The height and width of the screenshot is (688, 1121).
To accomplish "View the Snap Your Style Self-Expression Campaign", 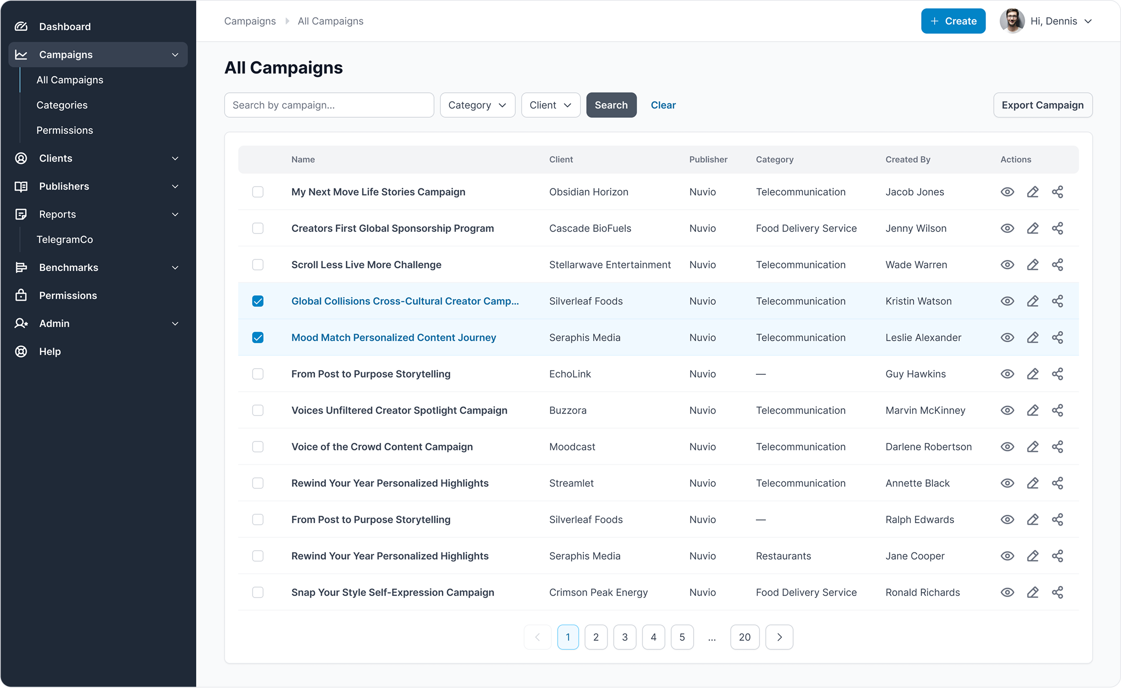I will coord(1007,592).
